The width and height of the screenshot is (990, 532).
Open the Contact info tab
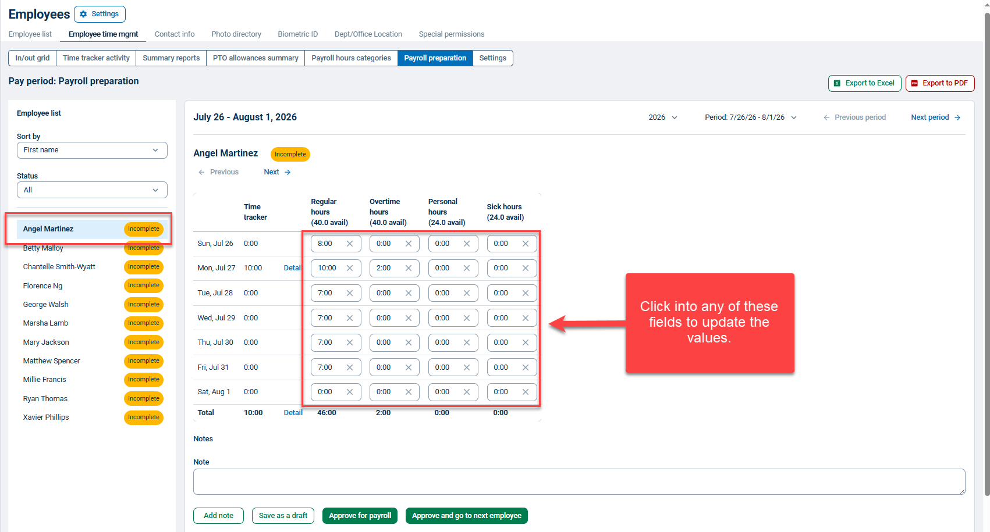click(175, 34)
